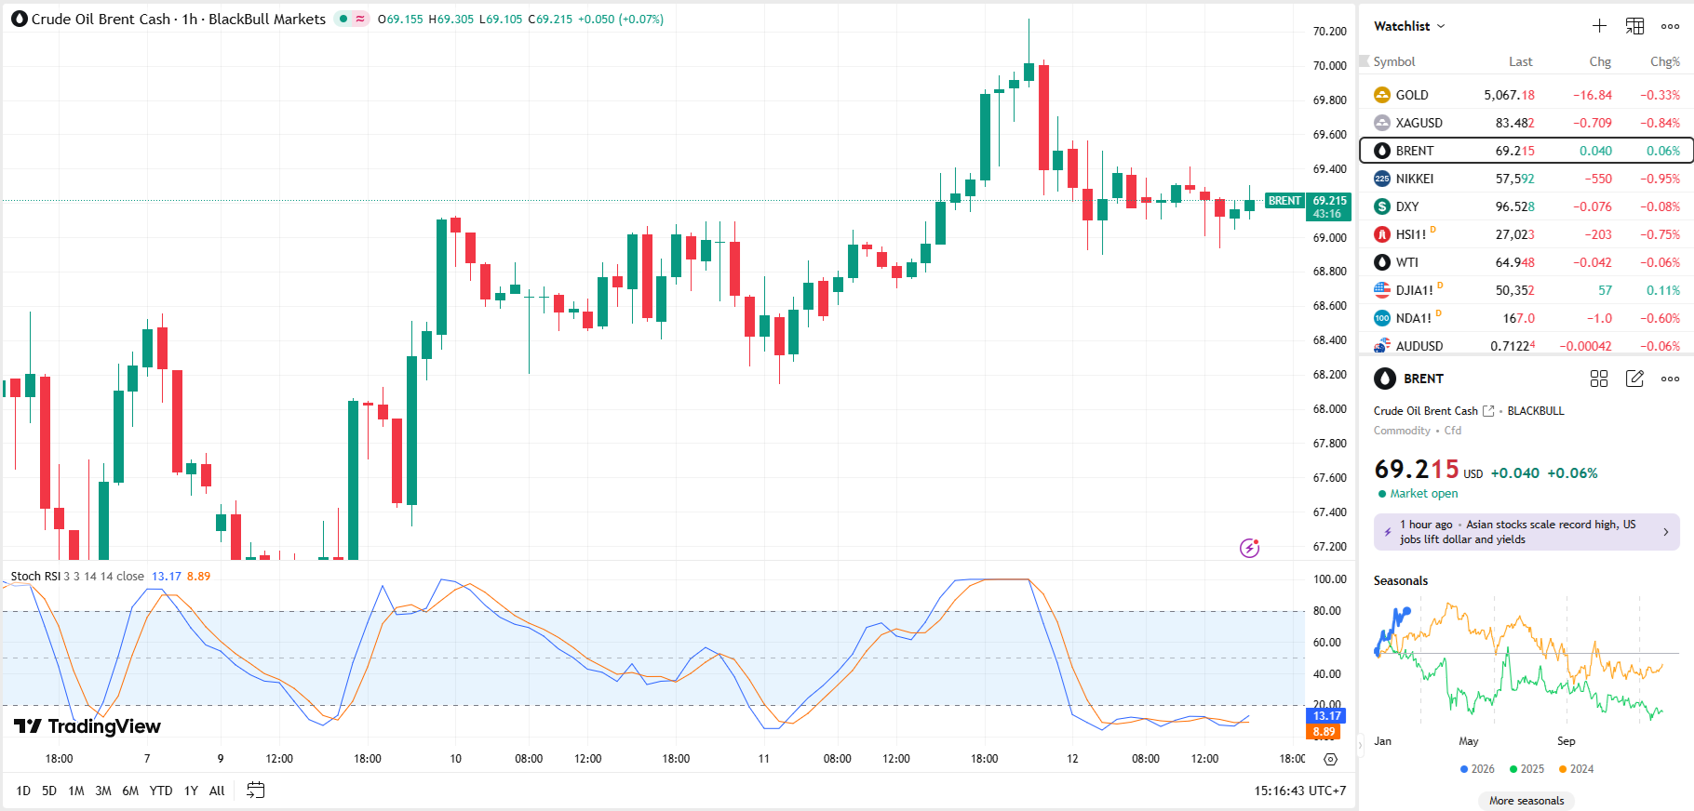Viewport: 1694px width, 811px height.
Task: Click the More seasonals button
Action: click(x=1526, y=801)
